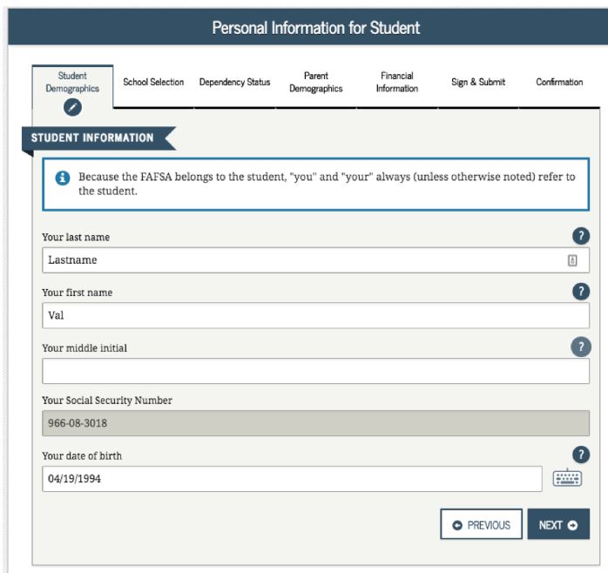Screen dimensions: 608x573
Task: Switch to the Sign & Submit tab
Action: (478, 82)
